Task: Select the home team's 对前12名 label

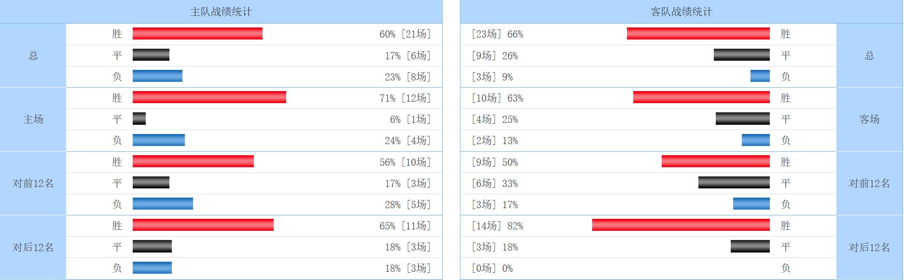Action: [33, 183]
